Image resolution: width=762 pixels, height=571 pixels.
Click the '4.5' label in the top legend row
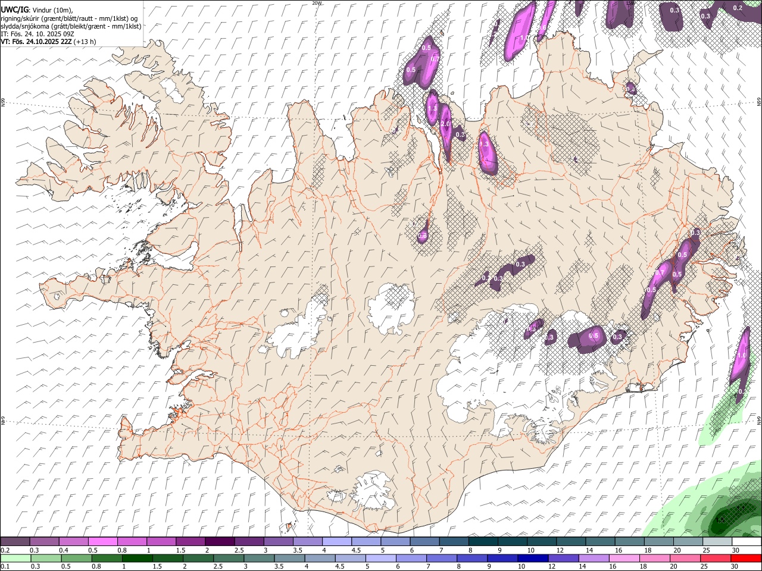click(355, 550)
